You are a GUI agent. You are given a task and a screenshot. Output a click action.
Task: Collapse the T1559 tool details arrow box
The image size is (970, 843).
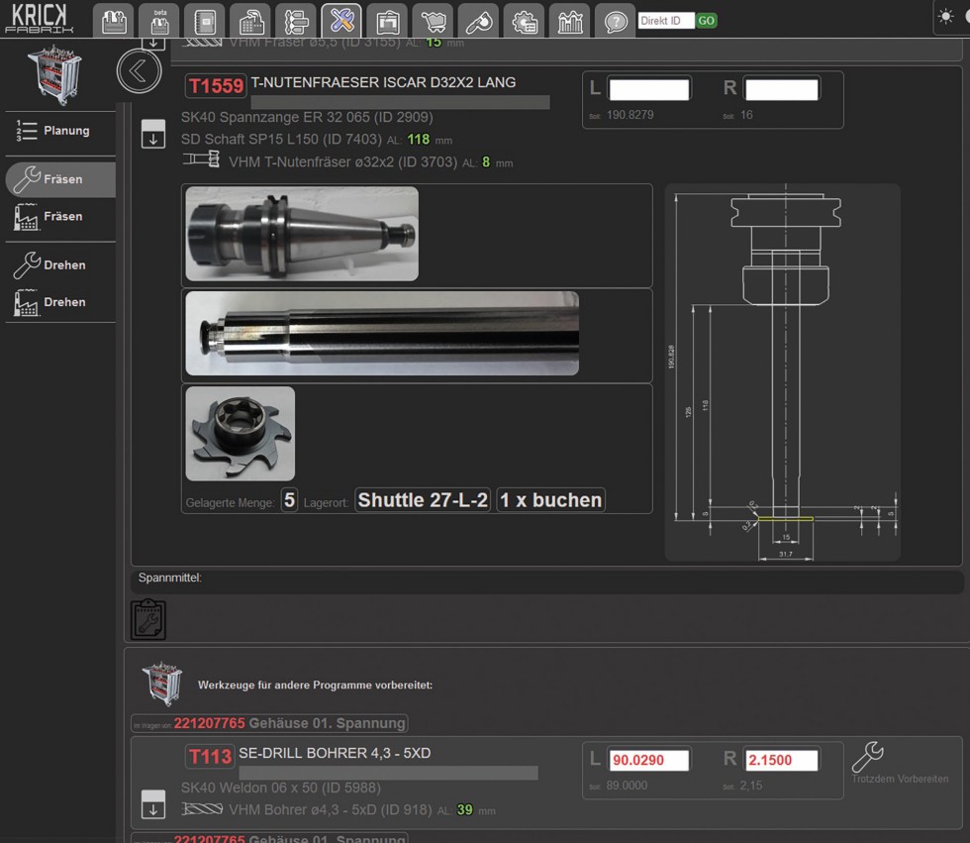152,134
